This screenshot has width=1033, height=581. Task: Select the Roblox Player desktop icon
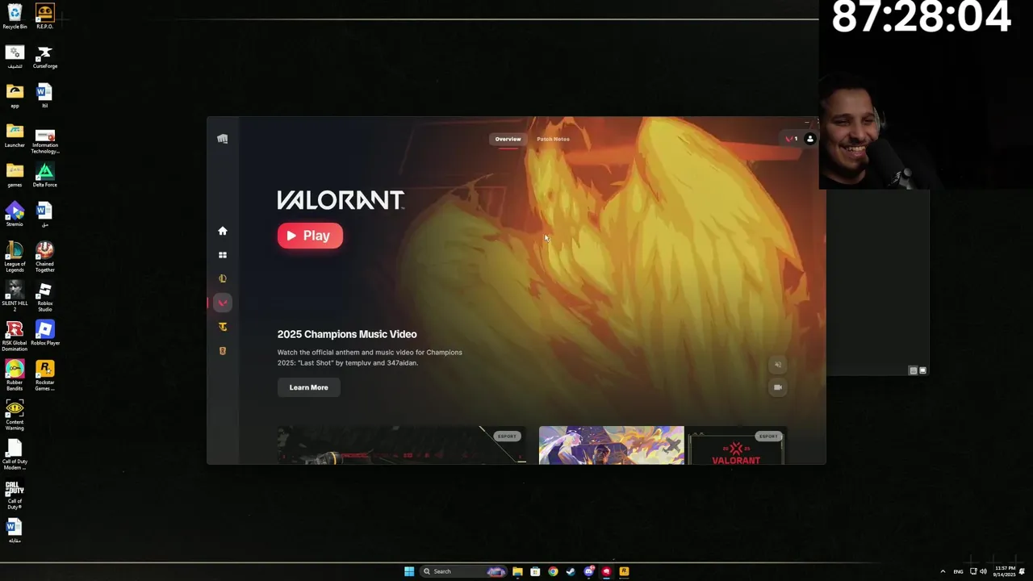pyautogui.click(x=44, y=332)
